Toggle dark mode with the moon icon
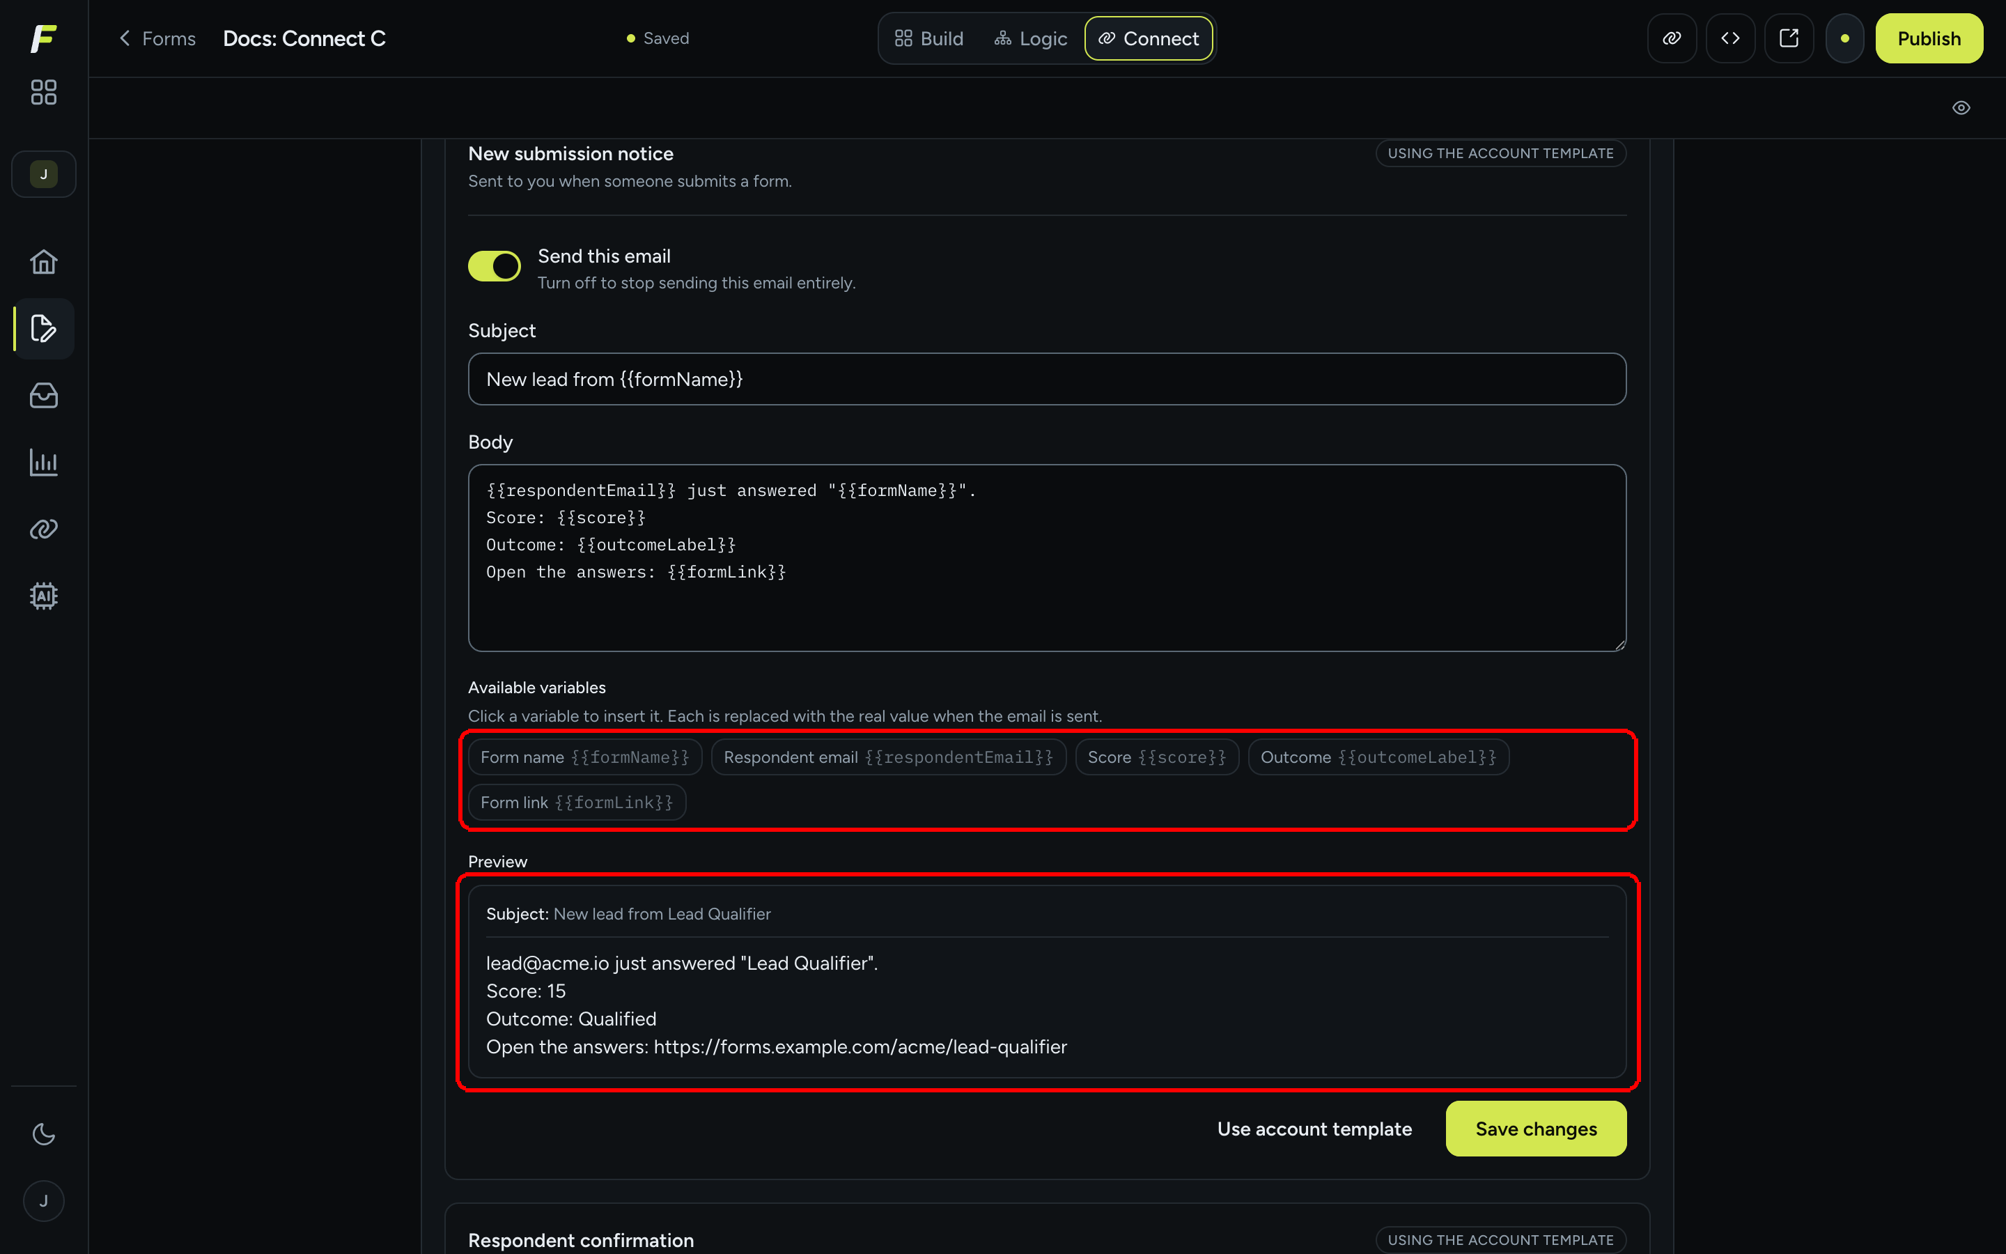The width and height of the screenshot is (2006, 1254). pyautogui.click(x=43, y=1133)
